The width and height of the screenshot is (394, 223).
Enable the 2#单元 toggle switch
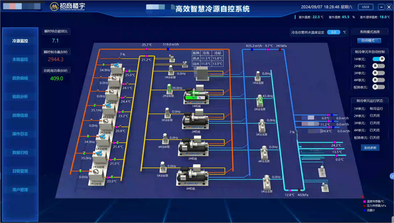[x=378, y=66]
